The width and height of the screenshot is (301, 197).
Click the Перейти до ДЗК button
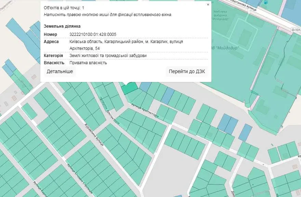[187, 71]
